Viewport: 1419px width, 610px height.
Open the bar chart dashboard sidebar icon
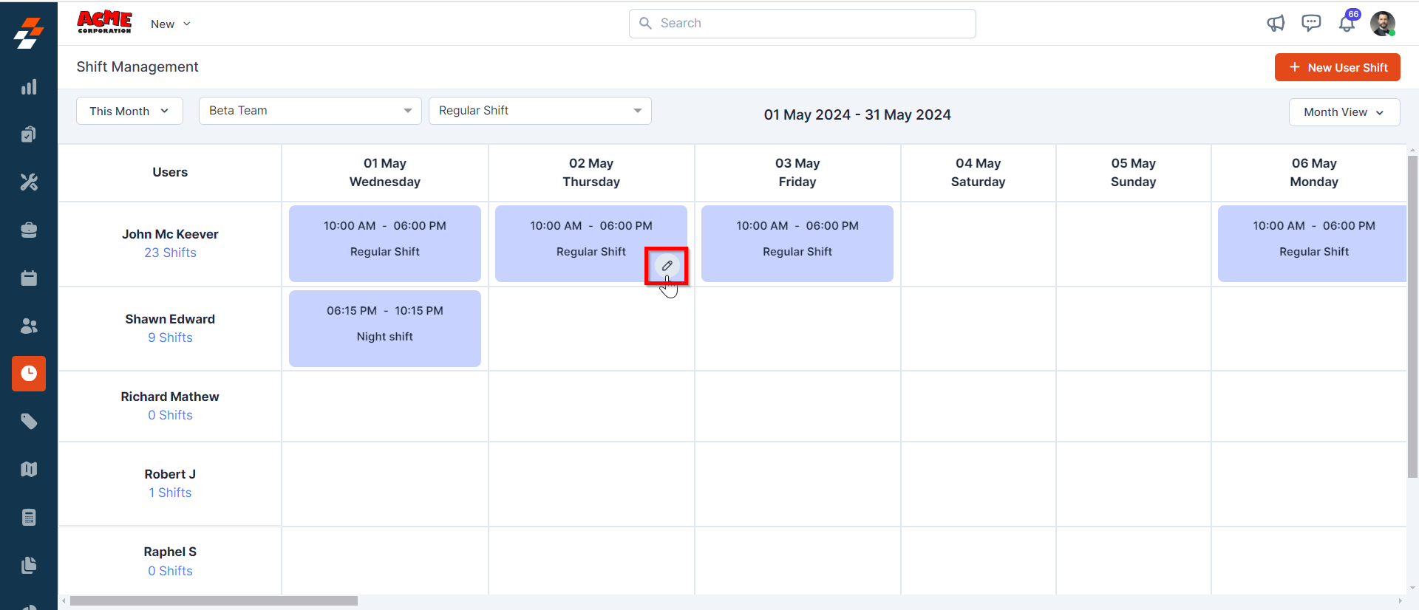click(29, 87)
